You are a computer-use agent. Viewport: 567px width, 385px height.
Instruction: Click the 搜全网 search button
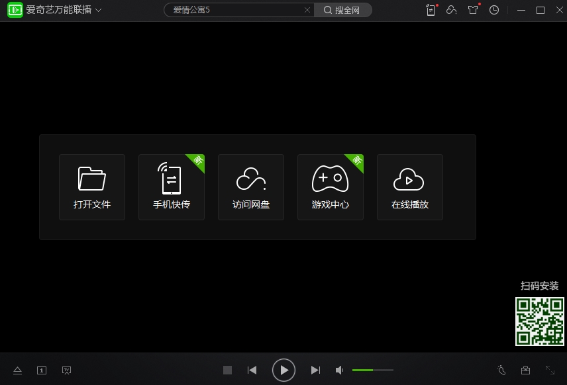[x=342, y=10]
